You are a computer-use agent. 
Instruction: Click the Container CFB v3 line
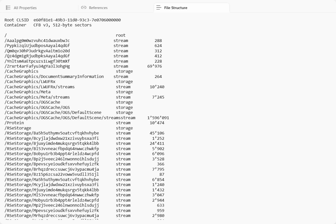pyautogui.click(x=48, y=25)
